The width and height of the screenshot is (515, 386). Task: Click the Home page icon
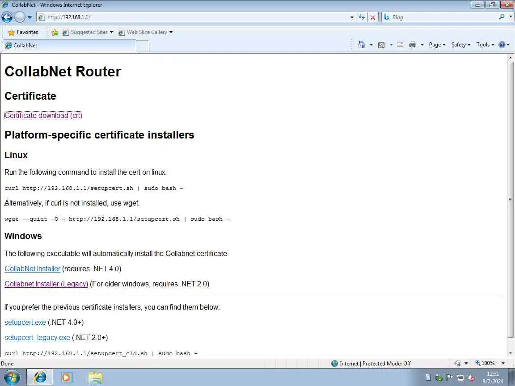coord(362,45)
